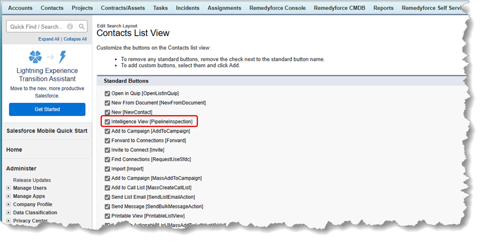
Task: Uncheck New From Document checkbox
Action: [x=107, y=103]
